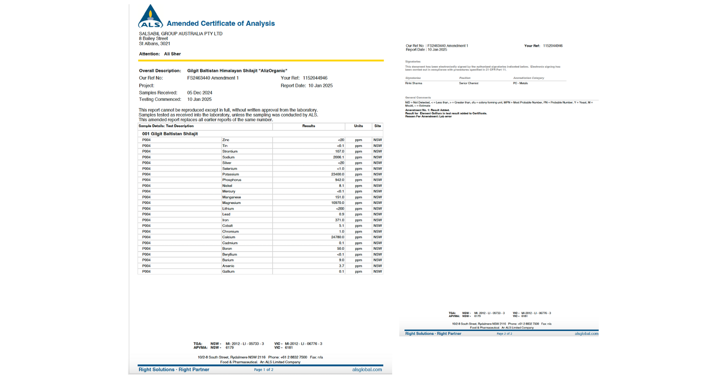Click the ALS logo at top left
Image resolution: width=728 pixels, height=379 pixels.
pyautogui.click(x=150, y=17)
